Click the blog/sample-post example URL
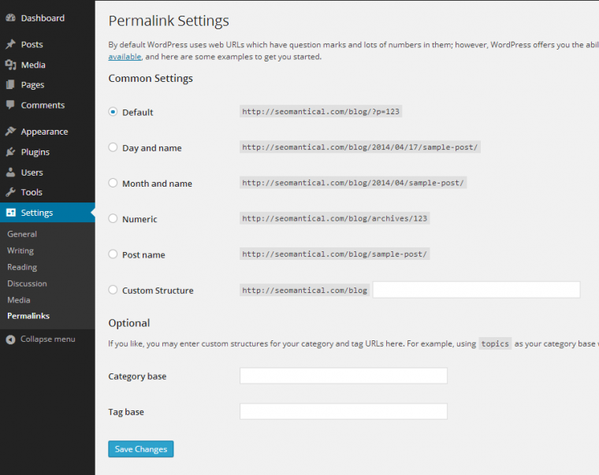The width and height of the screenshot is (599, 475). (x=335, y=254)
